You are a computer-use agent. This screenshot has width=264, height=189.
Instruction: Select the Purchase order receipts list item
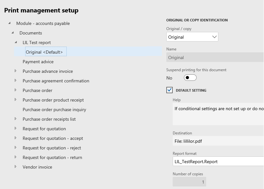click(x=49, y=119)
